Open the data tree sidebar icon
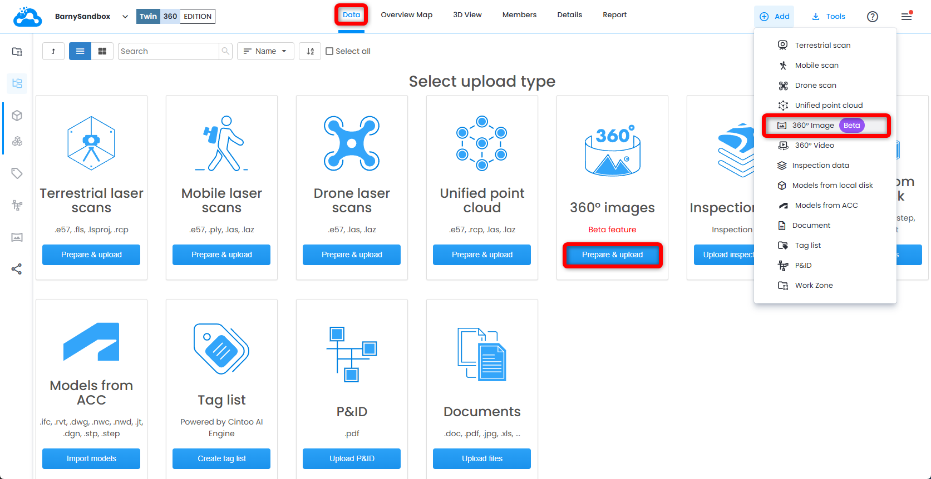The image size is (931, 479). coord(17,83)
